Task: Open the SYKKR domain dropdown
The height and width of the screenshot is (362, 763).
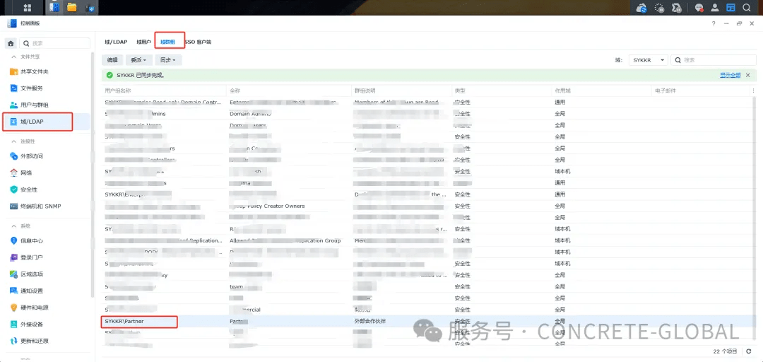Action: pos(648,60)
